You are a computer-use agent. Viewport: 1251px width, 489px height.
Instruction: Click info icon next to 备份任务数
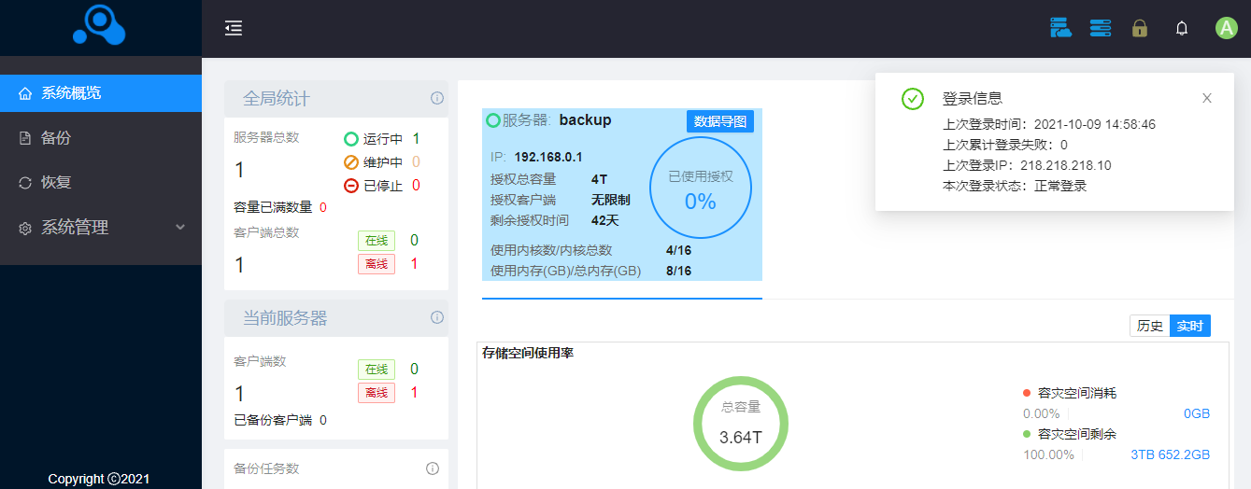[433, 468]
